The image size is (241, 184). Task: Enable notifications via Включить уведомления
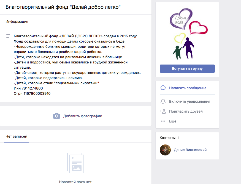click(189, 102)
